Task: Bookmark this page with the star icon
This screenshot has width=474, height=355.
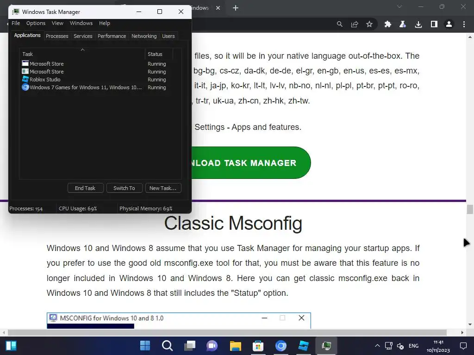Action: (x=369, y=24)
